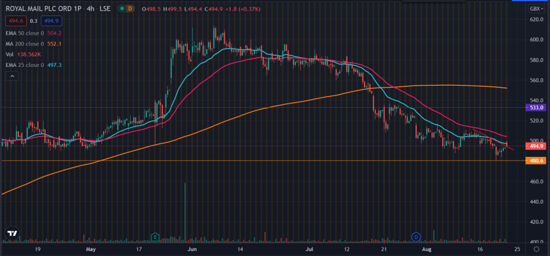This screenshot has height=256, width=550.
Task: Click the blue 494.9 buy price button
Action: click(x=52, y=21)
